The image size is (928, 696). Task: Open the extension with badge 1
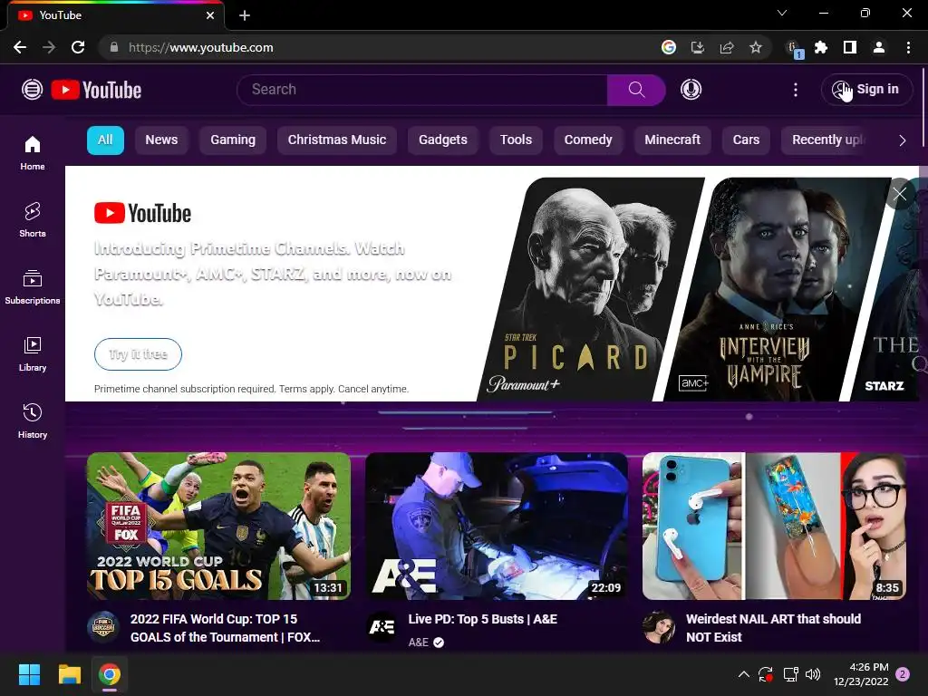click(x=794, y=49)
